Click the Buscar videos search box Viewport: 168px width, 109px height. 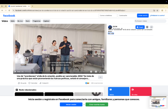(150, 21)
